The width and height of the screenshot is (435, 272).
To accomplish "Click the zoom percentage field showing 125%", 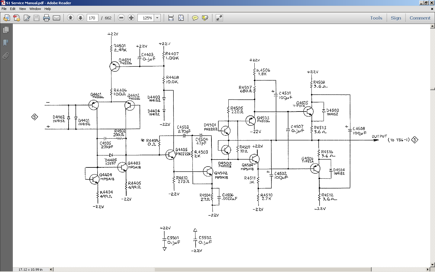I will 147,18.
